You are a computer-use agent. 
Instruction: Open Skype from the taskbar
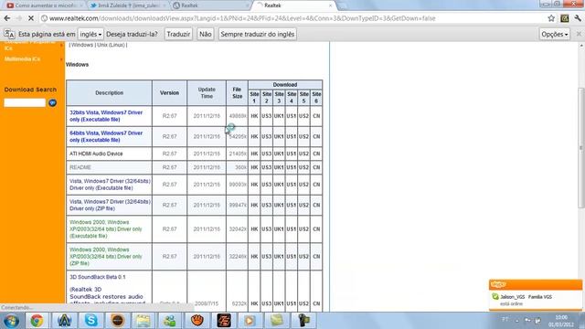click(90, 321)
